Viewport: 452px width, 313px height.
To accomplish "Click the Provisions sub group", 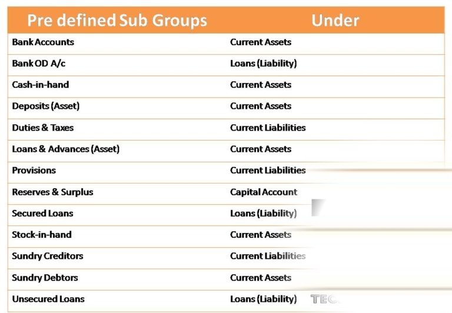I will point(34,171).
